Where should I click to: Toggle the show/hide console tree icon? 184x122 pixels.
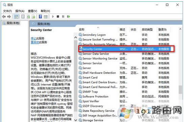16,17
